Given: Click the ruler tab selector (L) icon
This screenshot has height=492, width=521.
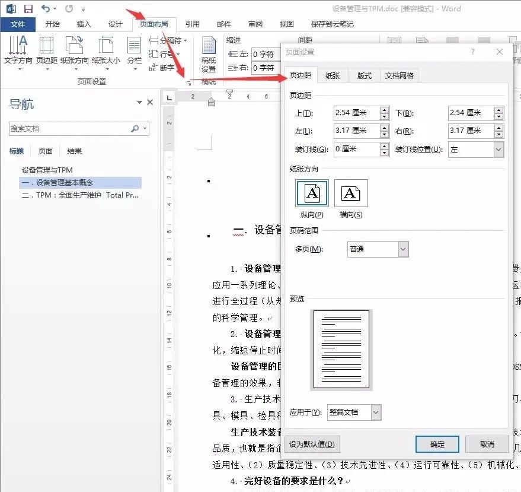Looking at the screenshot, I should (x=169, y=98).
